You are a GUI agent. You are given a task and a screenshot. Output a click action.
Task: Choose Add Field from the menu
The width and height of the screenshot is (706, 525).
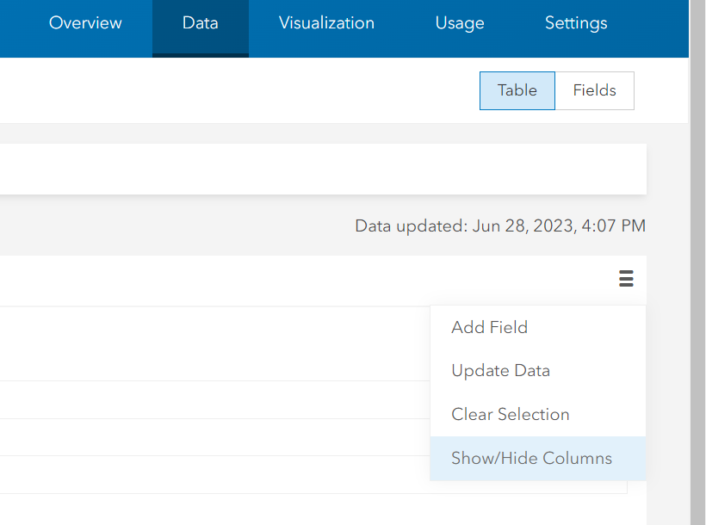pos(489,327)
